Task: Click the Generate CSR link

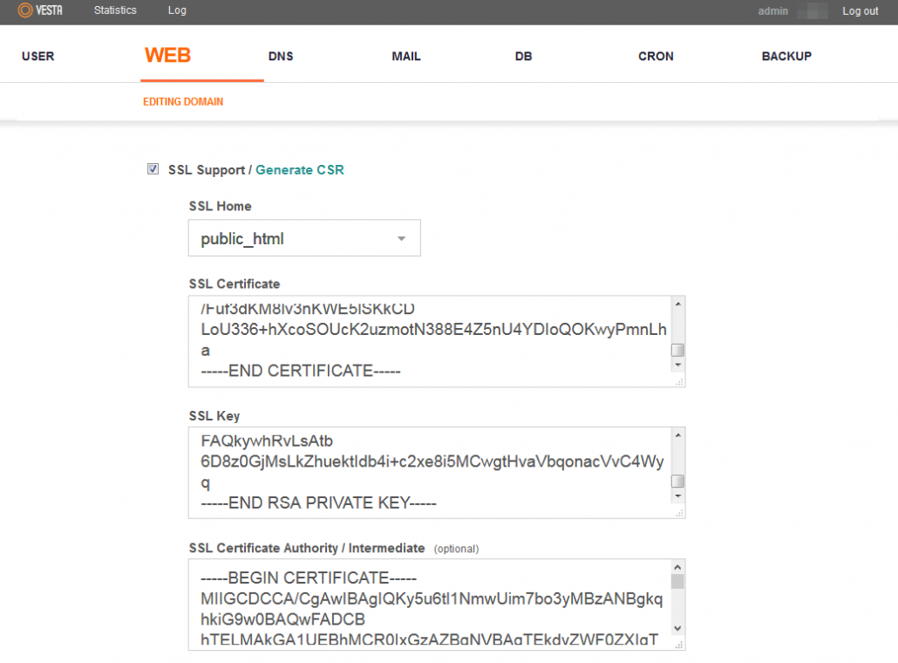Action: point(300,169)
